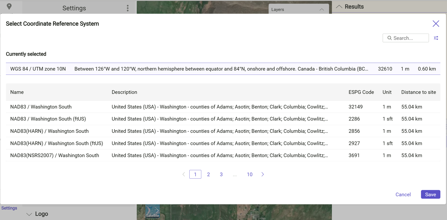Close the Coordinate Reference System dialog
447x220 pixels.
click(x=436, y=23)
